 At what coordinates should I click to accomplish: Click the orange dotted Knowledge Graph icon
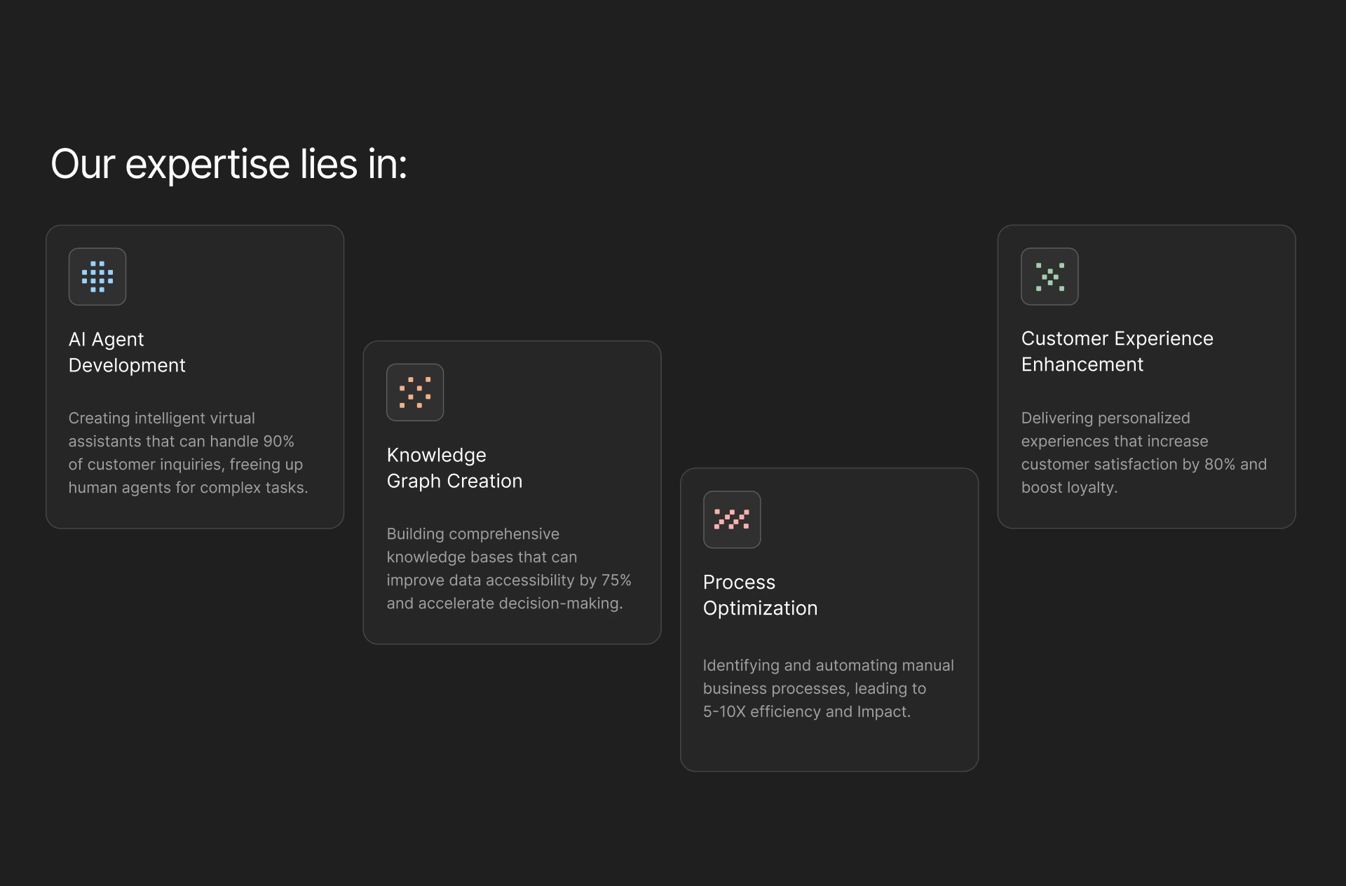point(415,393)
